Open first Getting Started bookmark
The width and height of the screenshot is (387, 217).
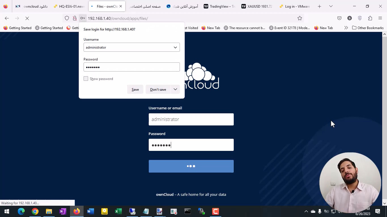pos(17,28)
